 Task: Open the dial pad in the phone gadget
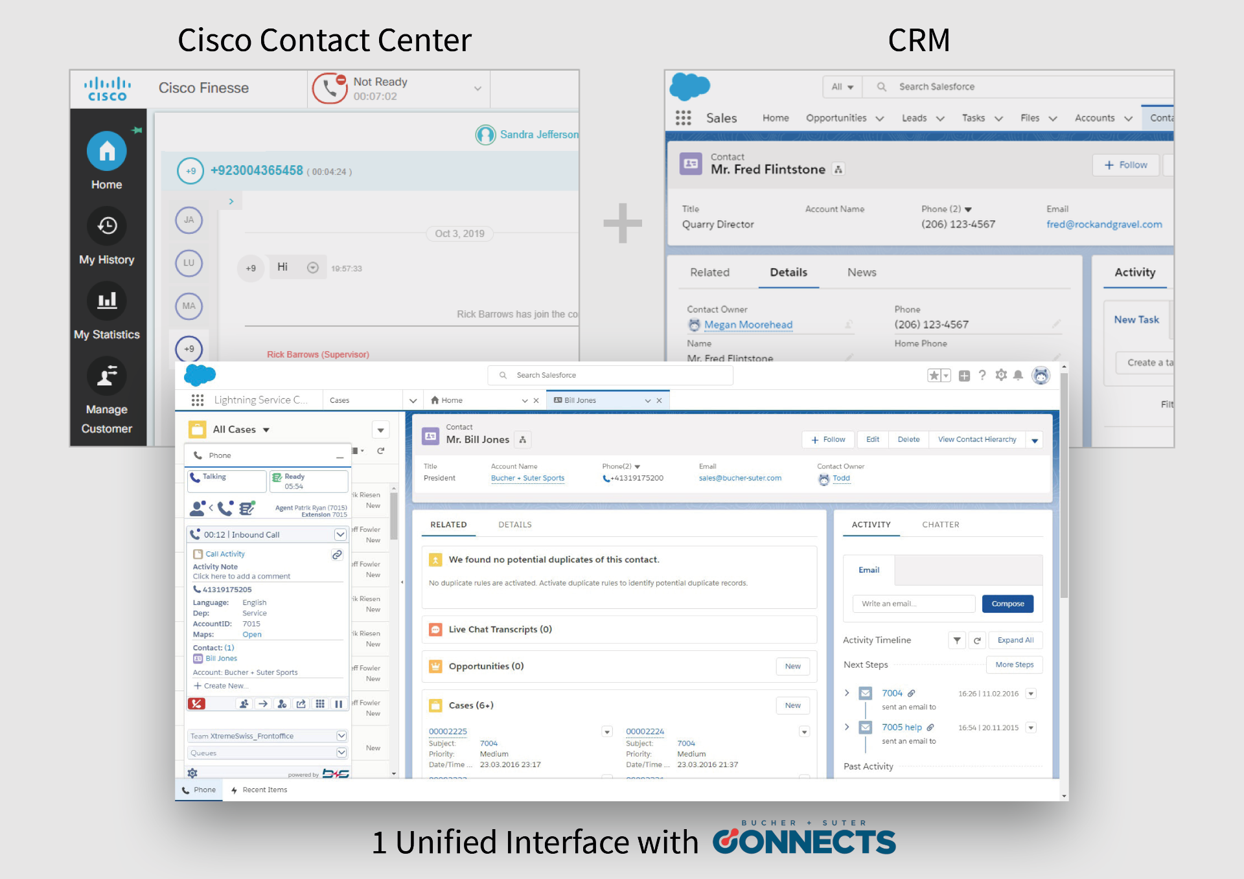click(320, 703)
